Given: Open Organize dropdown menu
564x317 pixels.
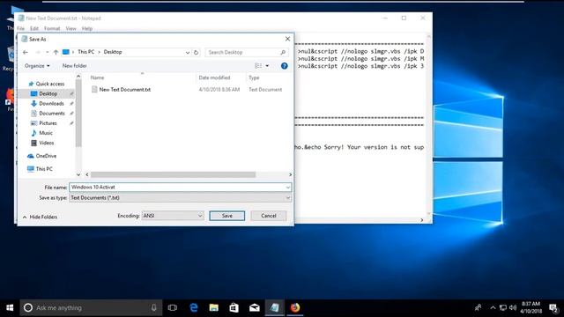Looking at the screenshot, I should click(x=37, y=66).
